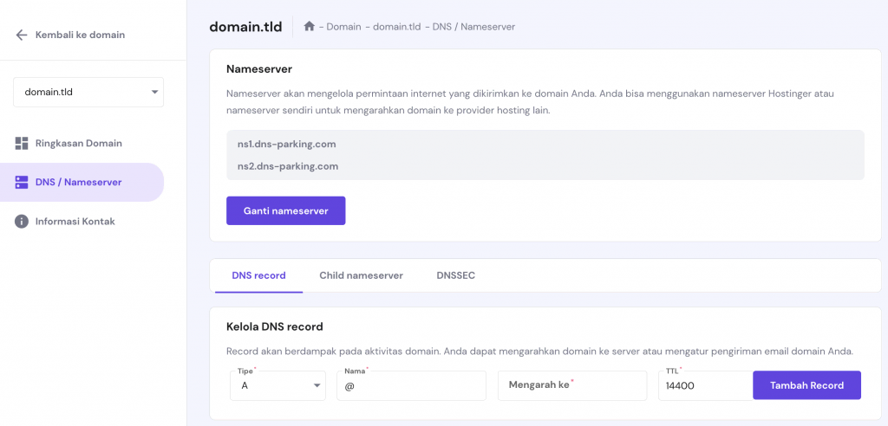Click the home icon in breadcrumb
The height and width of the screenshot is (426, 888).
tap(310, 27)
